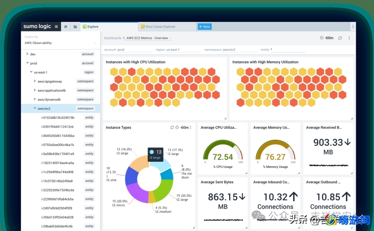The height and width of the screenshot is (231, 374).
Task: Open the dashboard -60m time range picker
Action: 326,38
